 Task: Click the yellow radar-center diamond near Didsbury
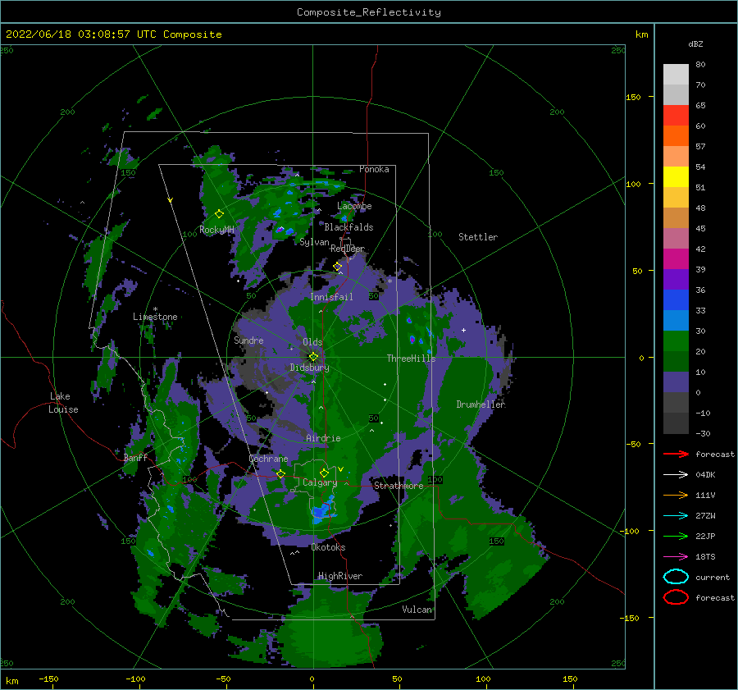(313, 357)
